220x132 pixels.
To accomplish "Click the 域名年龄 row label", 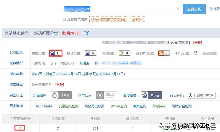I will point(16,74).
